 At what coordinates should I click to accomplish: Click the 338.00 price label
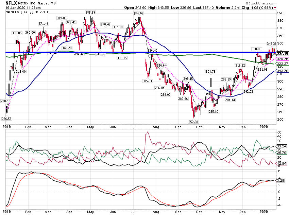click(256, 49)
